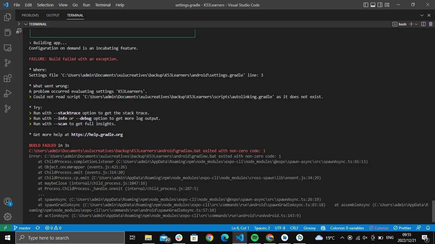Open Windows Task View
The height and width of the screenshot is (244, 435).
pos(132,238)
